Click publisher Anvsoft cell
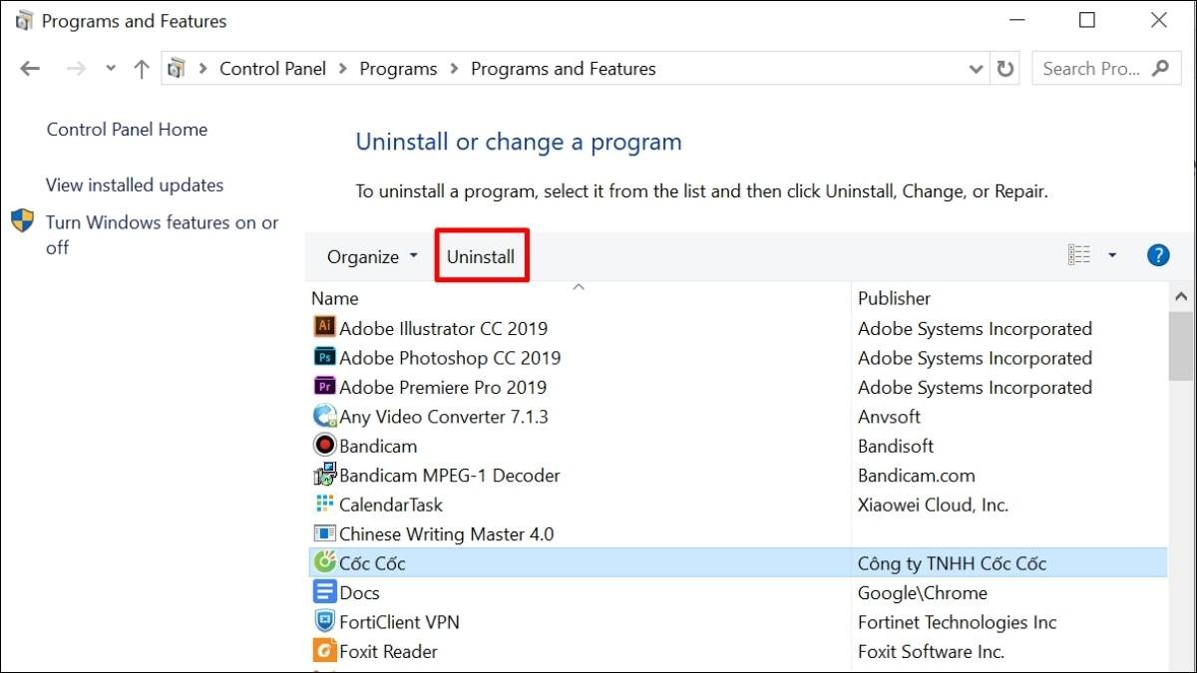This screenshot has height=673, width=1197. pos(889,416)
